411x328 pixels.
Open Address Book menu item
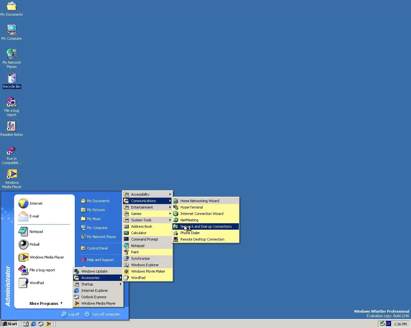[x=148, y=226]
